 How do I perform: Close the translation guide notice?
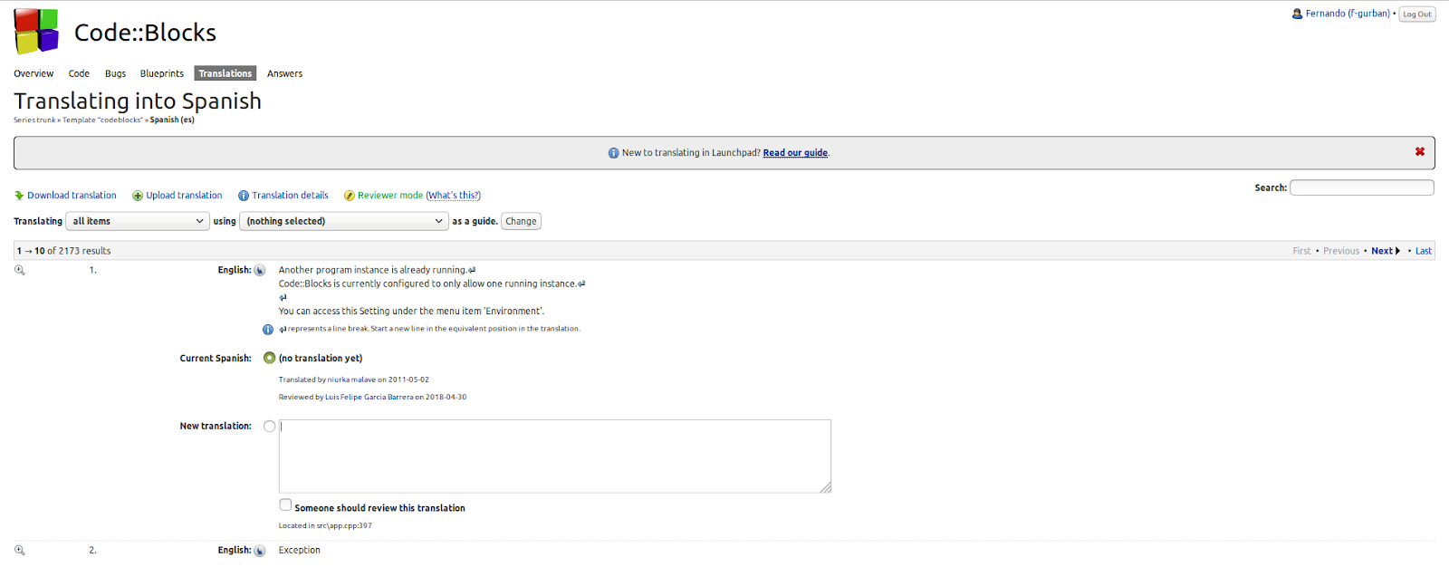point(1419,152)
